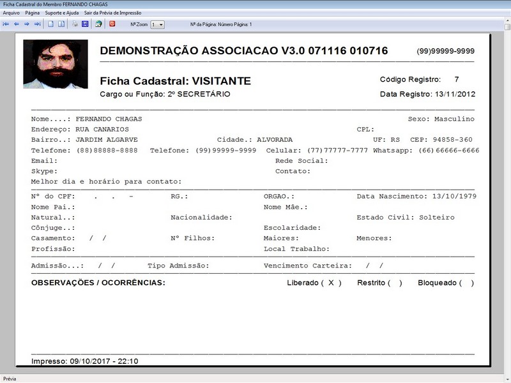Go to the previous page arrow
Viewport: 511px width, 383px height.
[x=17, y=24]
